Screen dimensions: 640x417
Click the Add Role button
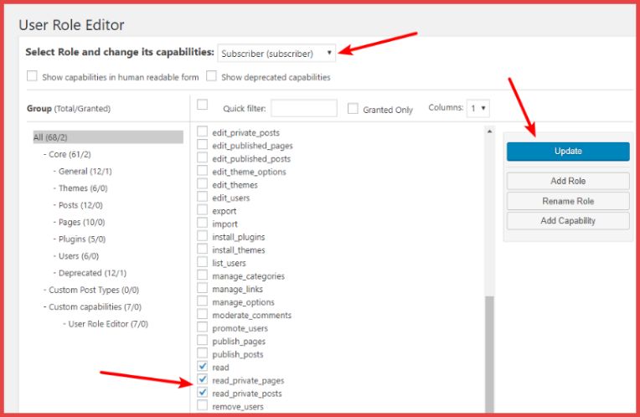[568, 181]
